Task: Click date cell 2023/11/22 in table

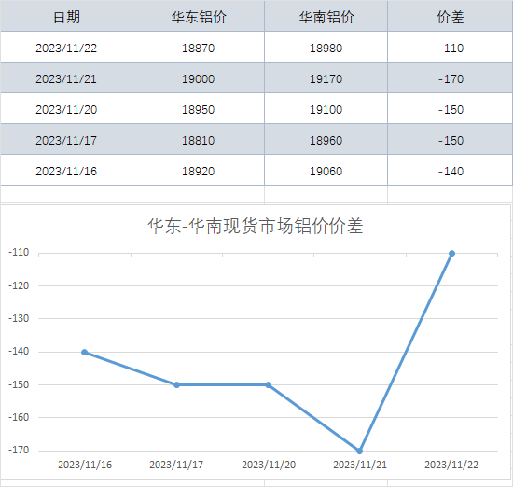Action: [66, 47]
